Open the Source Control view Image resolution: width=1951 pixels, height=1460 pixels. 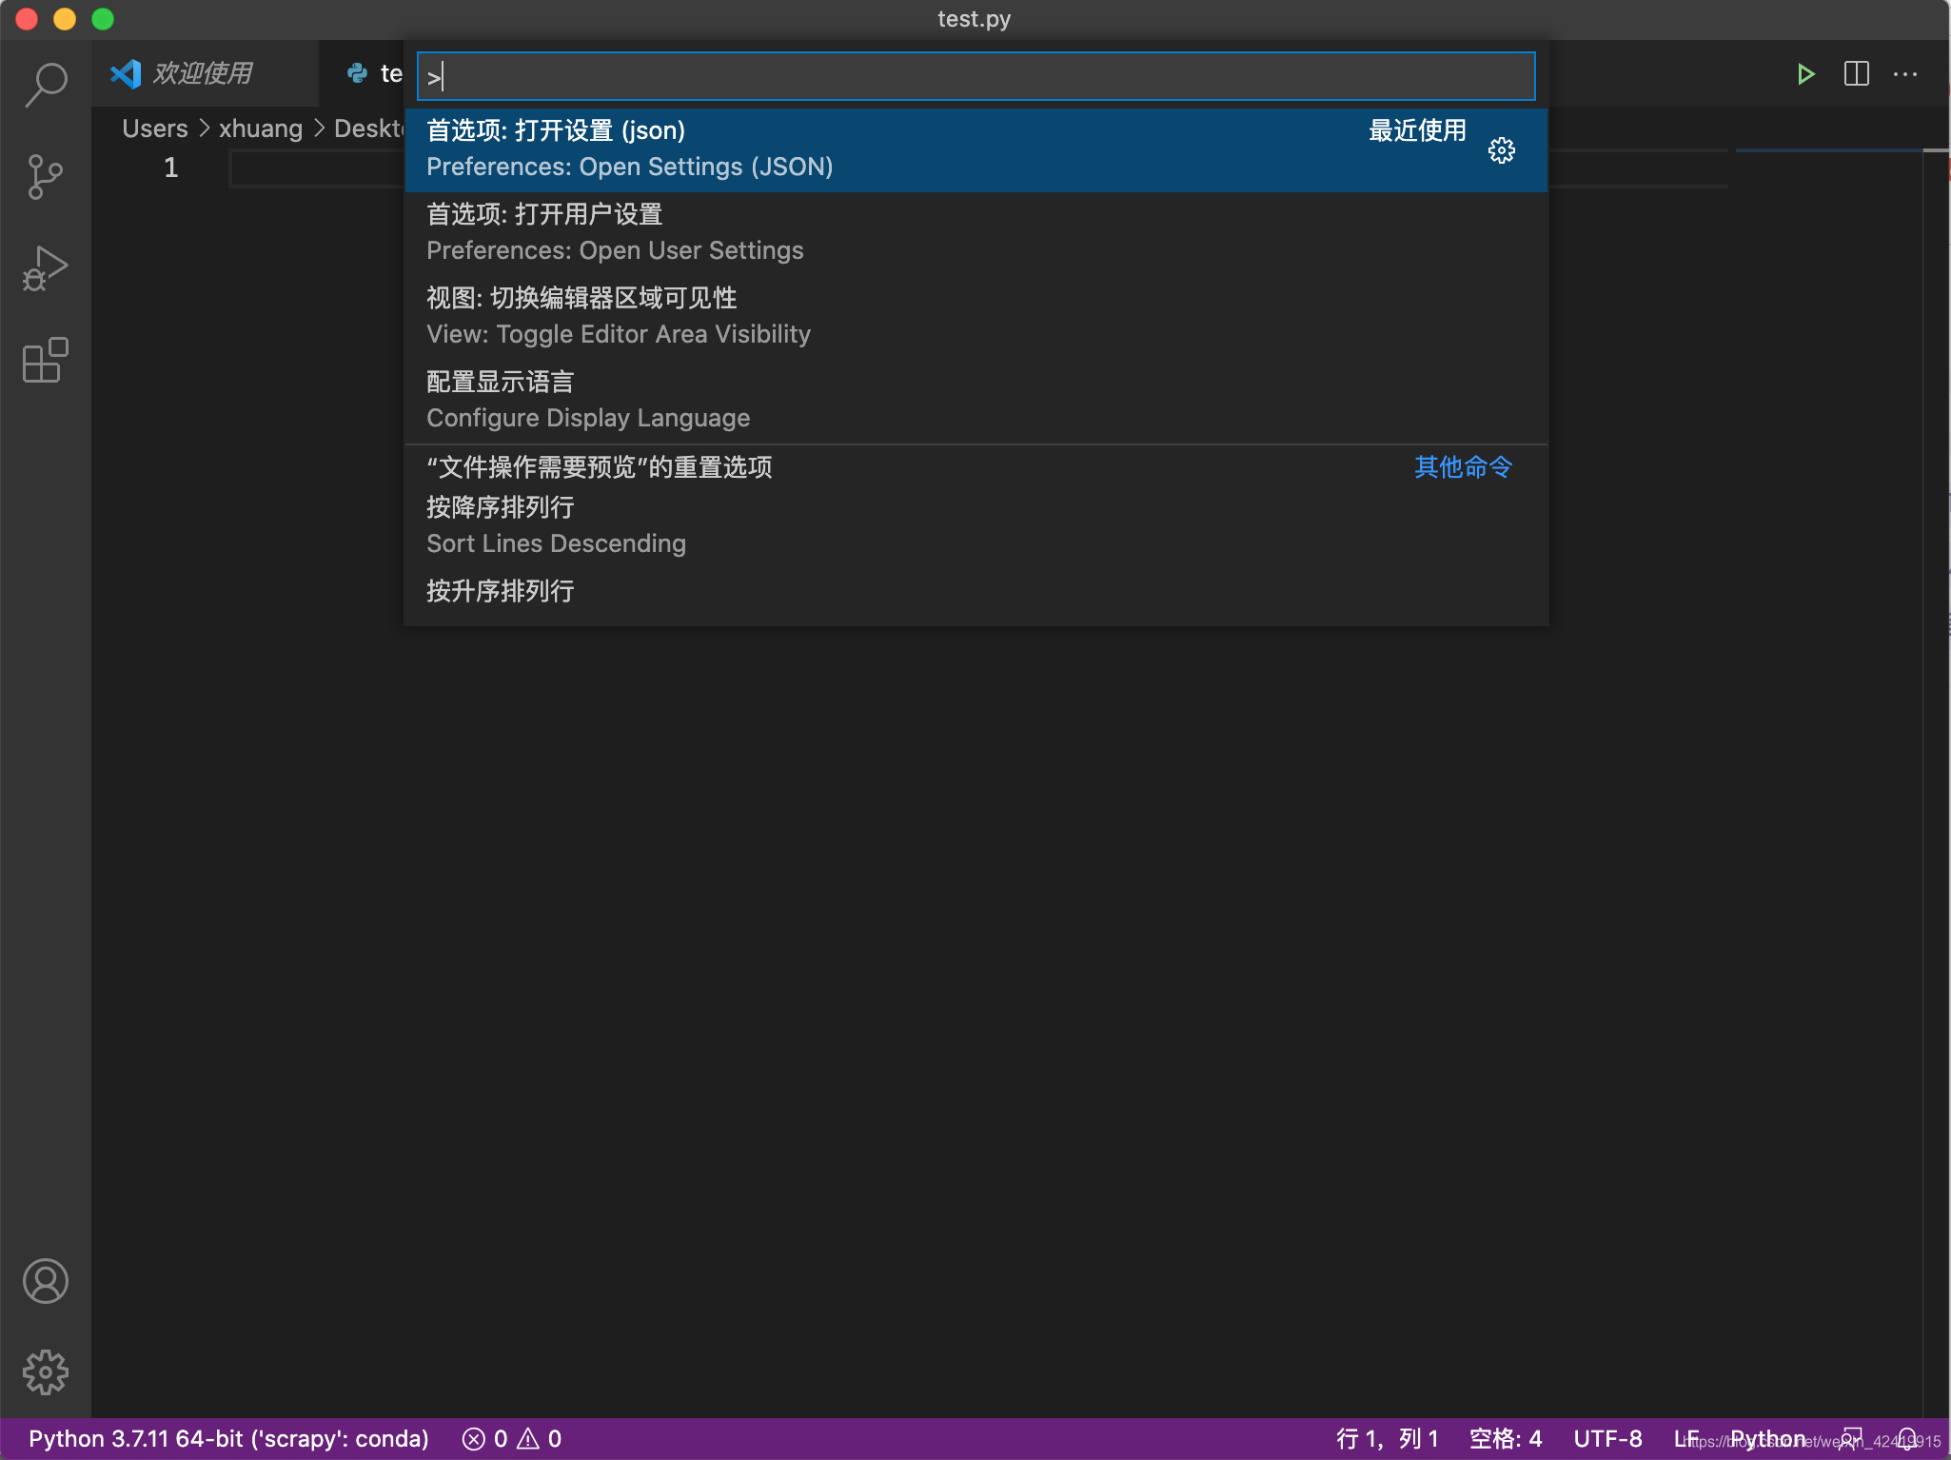pos(45,176)
